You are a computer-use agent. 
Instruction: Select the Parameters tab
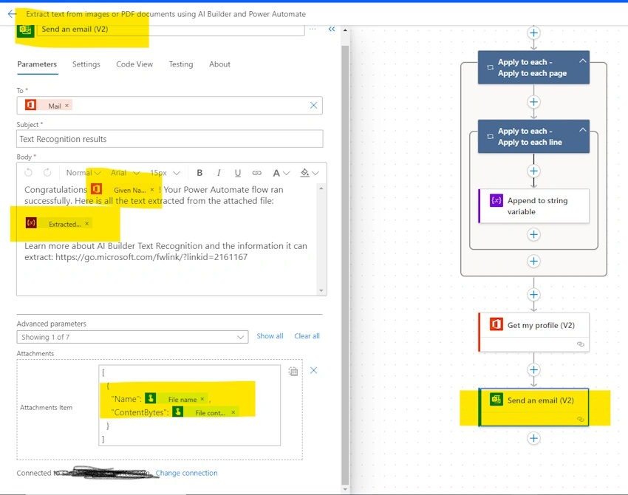pos(37,64)
